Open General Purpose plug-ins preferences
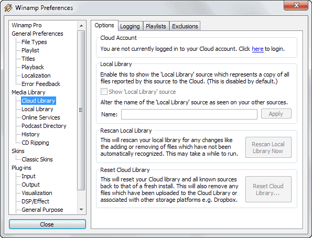This screenshot has width=312, height=238. click(x=42, y=210)
